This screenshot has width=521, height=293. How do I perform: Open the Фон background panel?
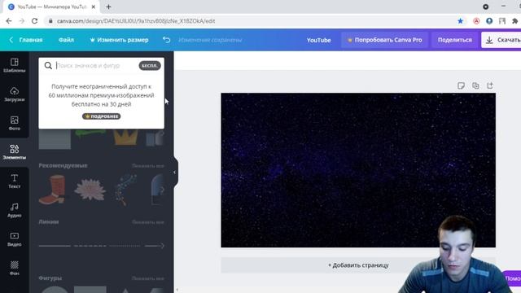point(15,268)
